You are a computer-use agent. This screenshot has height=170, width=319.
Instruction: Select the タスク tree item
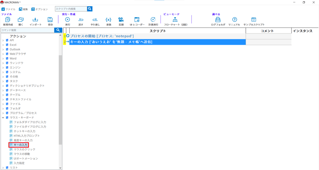(14, 81)
